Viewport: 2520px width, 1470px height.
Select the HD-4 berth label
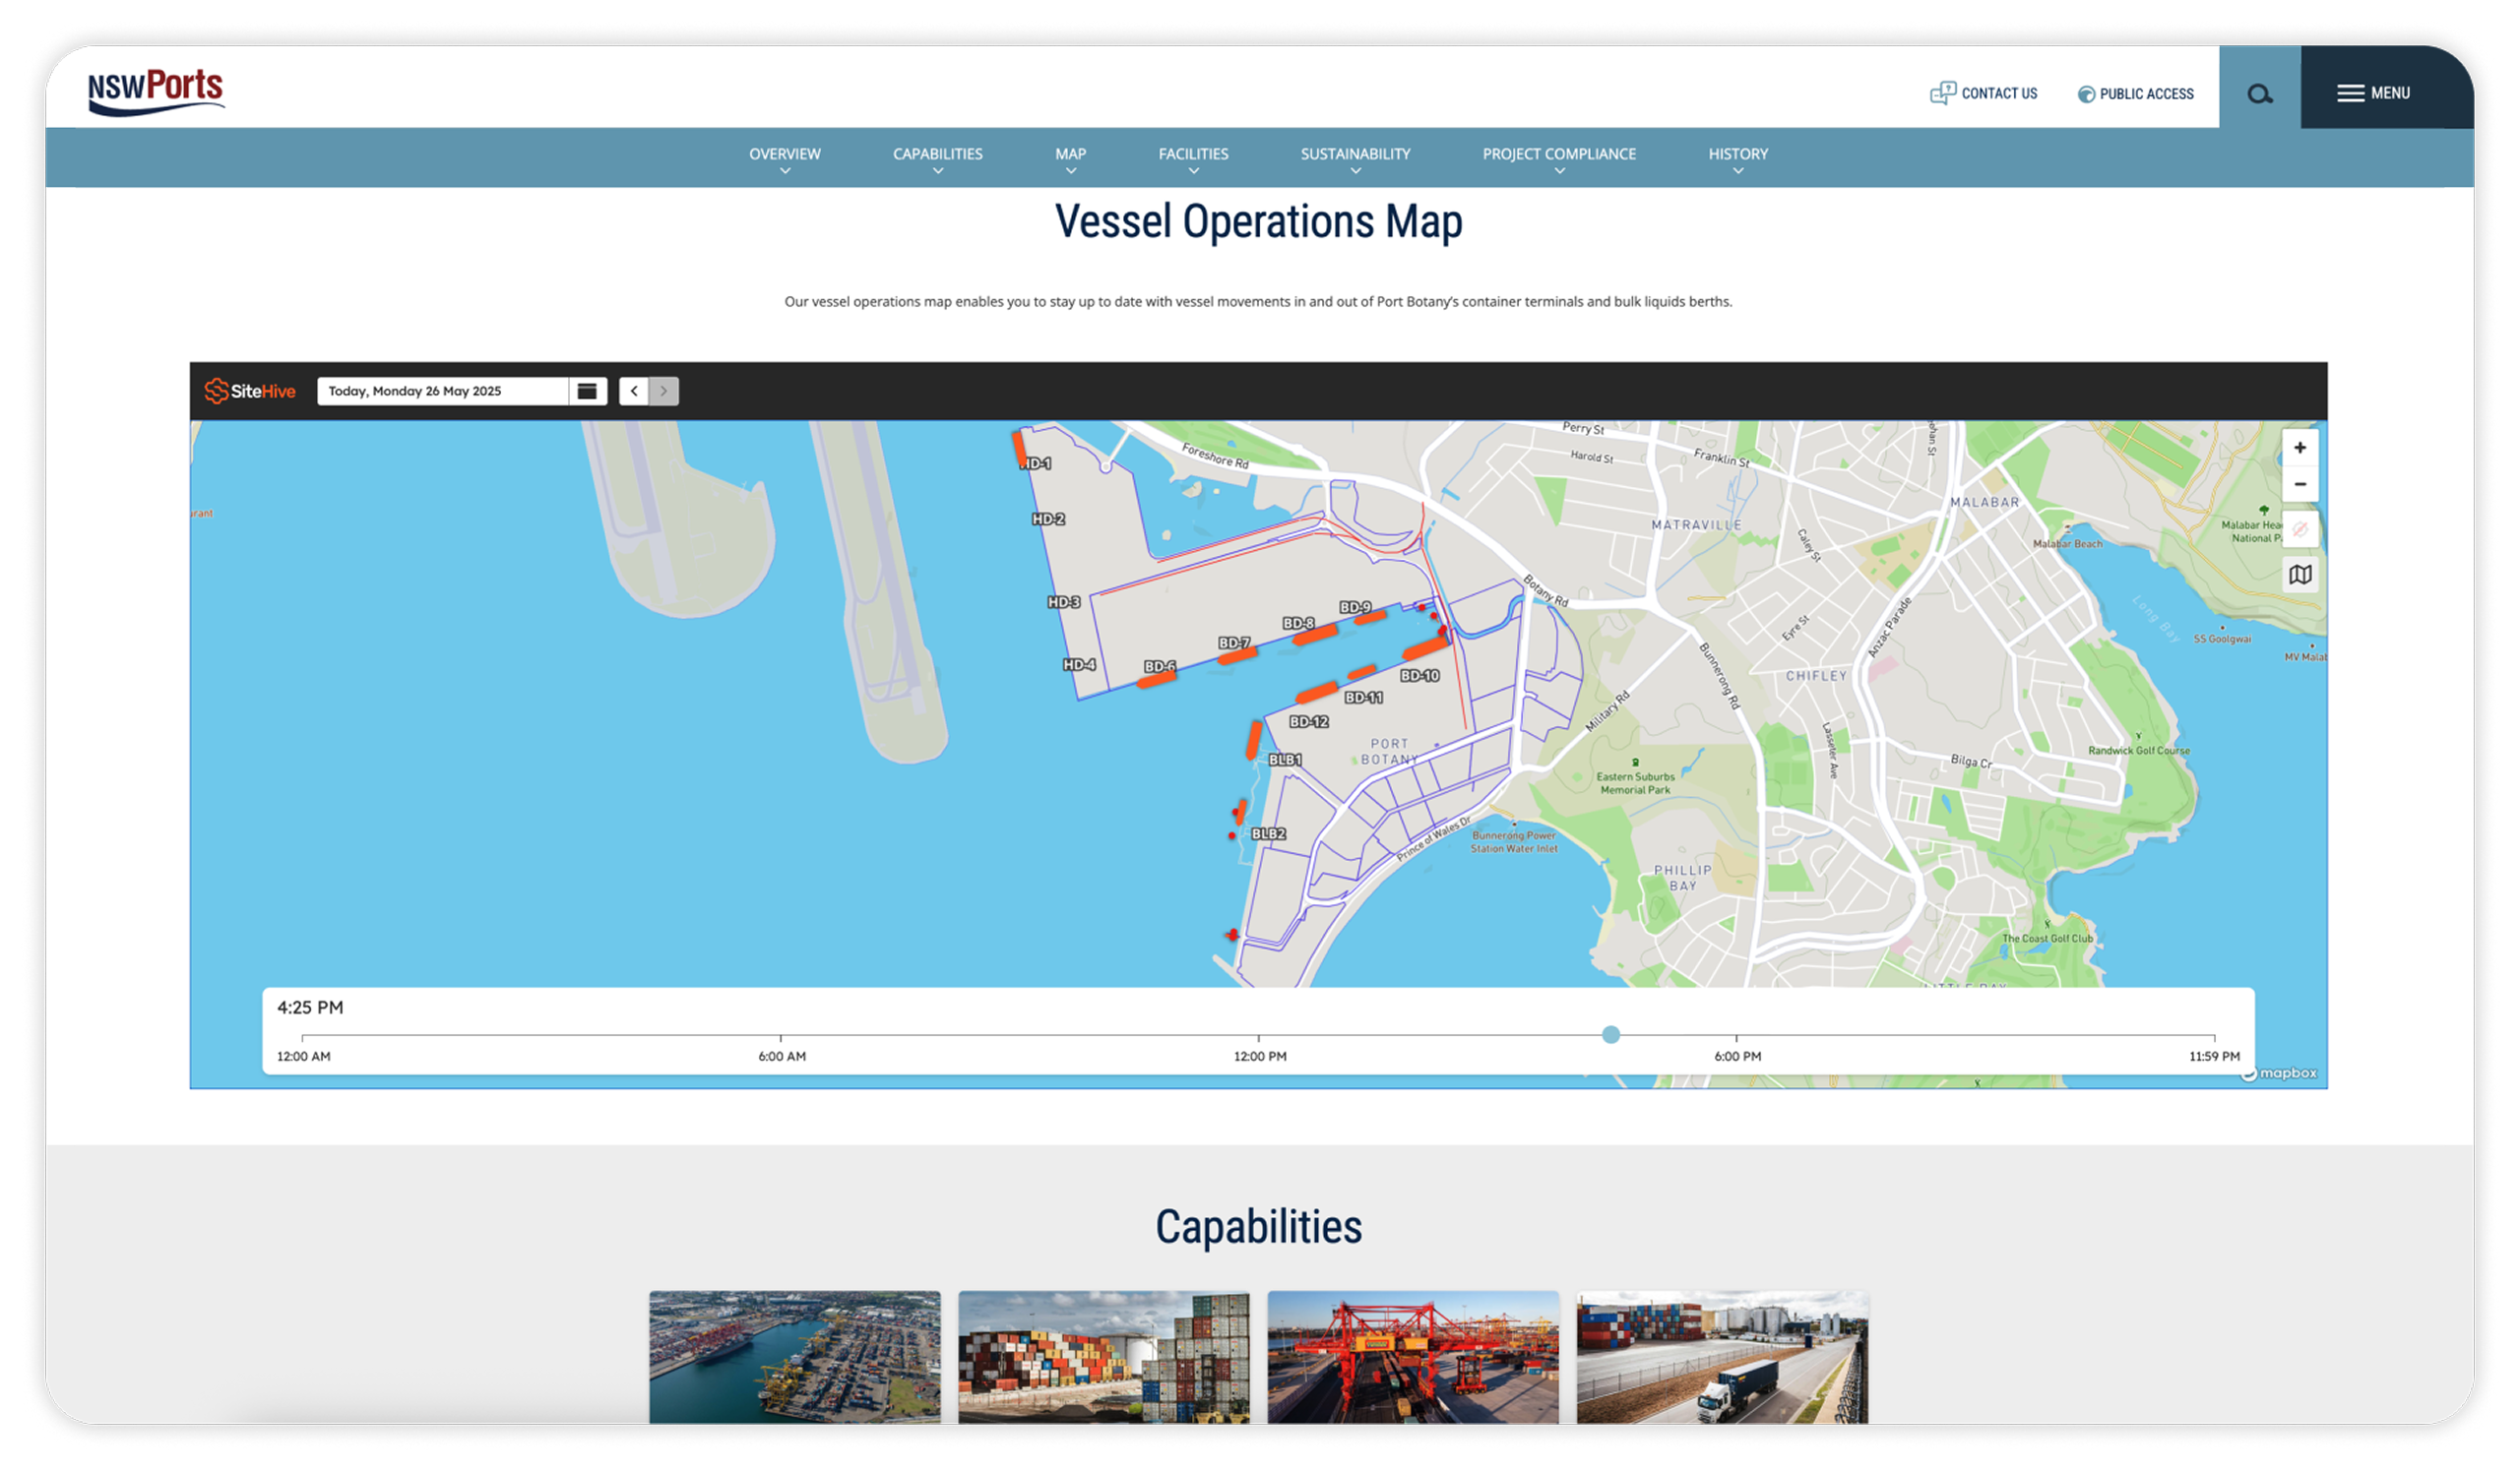[1079, 664]
